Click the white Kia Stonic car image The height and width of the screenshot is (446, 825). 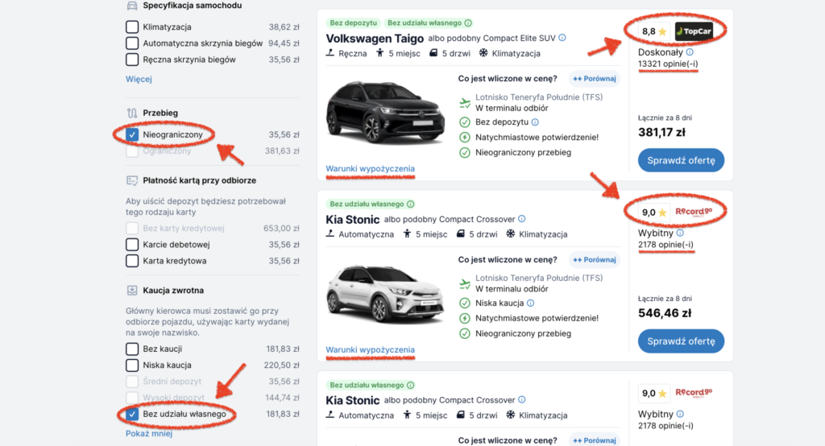pyautogui.click(x=385, y=293)
